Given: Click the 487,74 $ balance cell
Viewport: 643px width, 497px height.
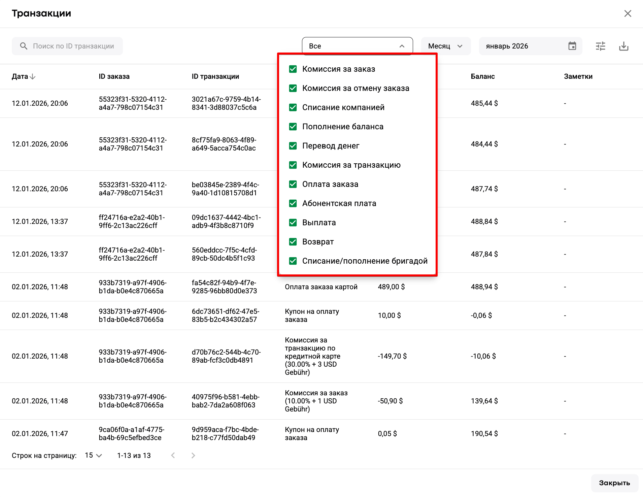Looking at the screenshot, I should tap(484, 189).
